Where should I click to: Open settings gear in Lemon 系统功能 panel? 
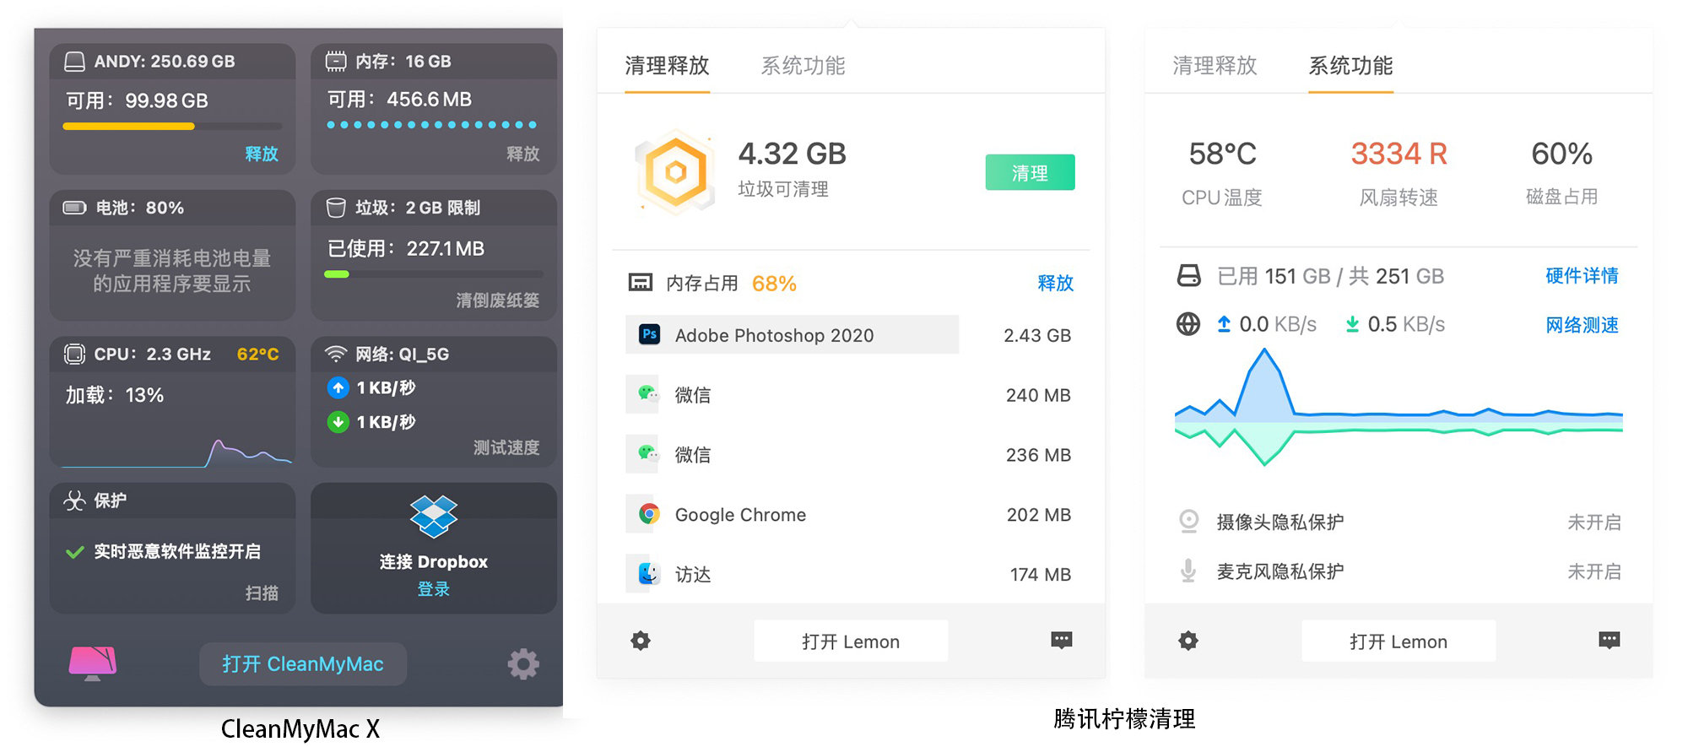click(1188, 641)
